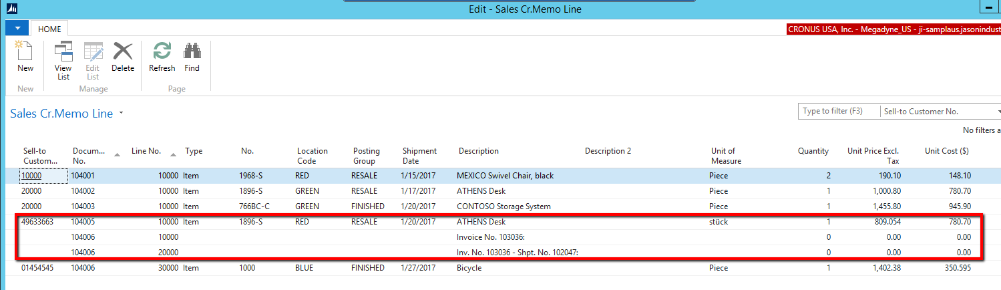Image resolution: width=1001 pixels, height=290 pixels.
Task: Click the New document icon
Action: point(25,52)
